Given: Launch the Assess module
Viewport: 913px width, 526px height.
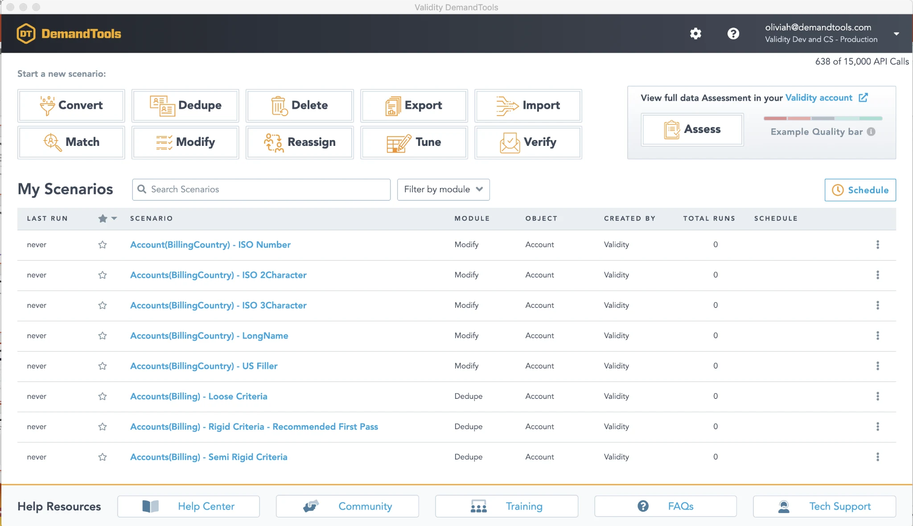Looking at the screenshot, I should [x=692, y=129].
